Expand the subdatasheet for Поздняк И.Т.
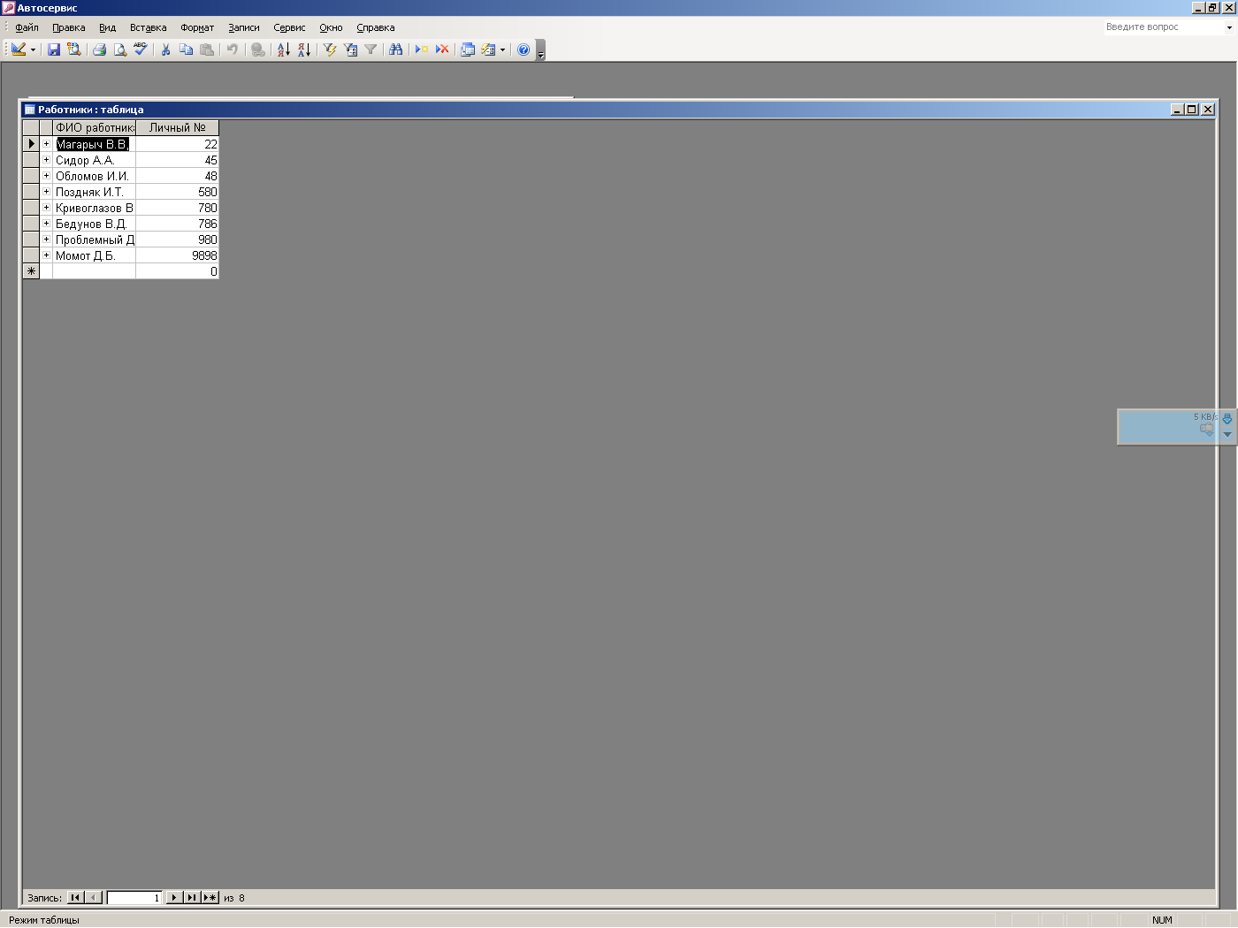Image resolution: width=1238 pixels, height=928 pixels. coord(46,192)
